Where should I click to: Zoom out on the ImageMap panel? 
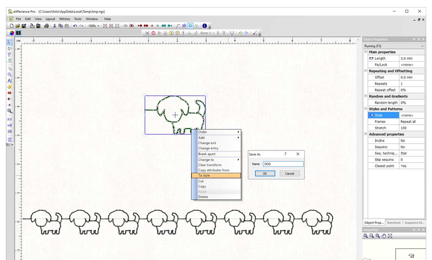[x=372, y=236]
